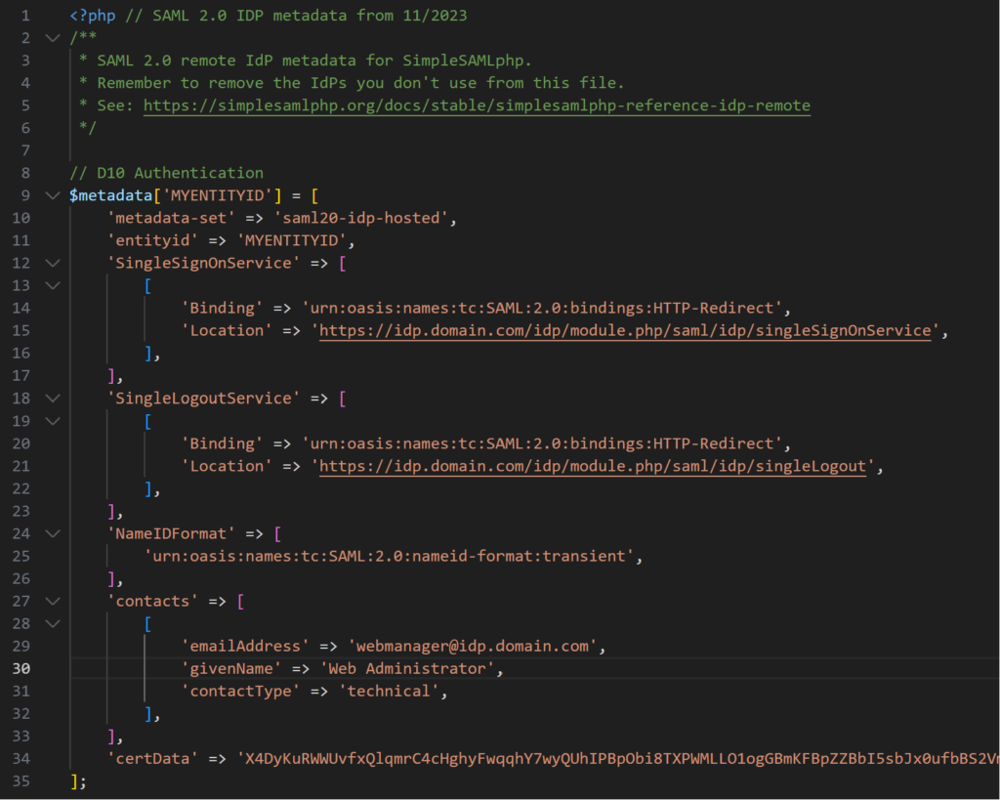Click line number 34 in the gutter

[21, 759]
